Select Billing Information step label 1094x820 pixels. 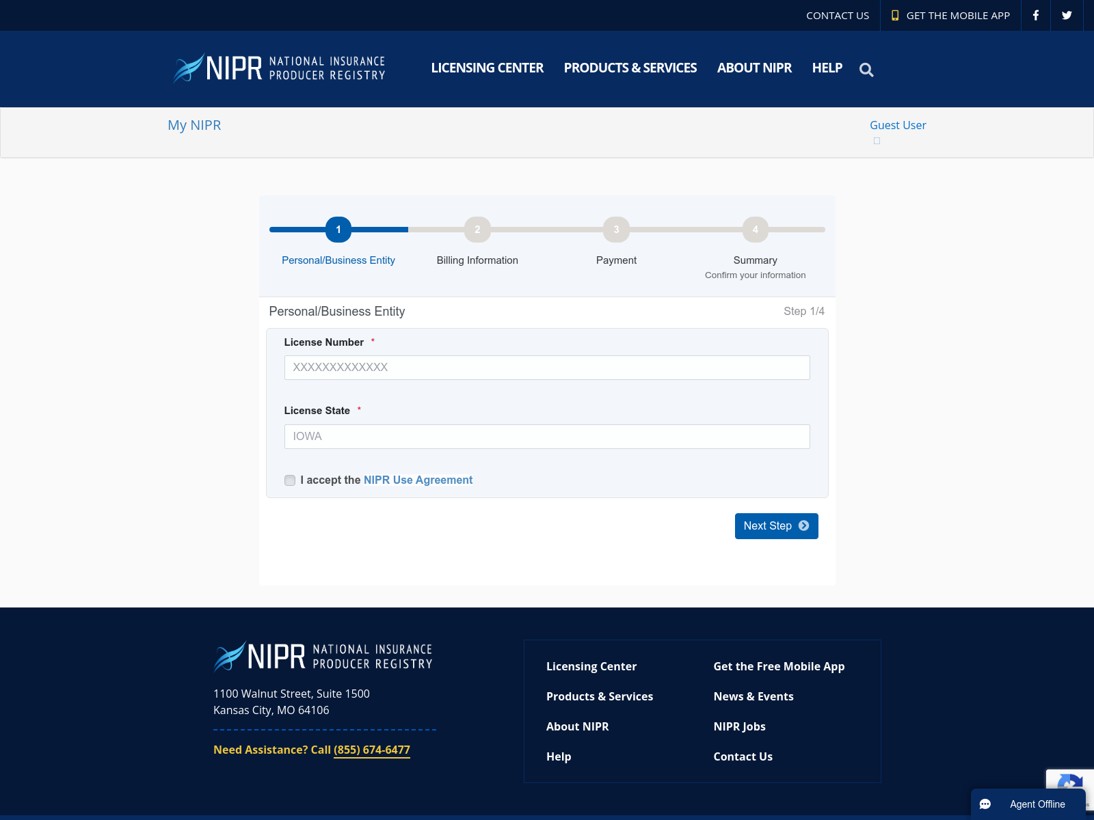[x=477, y=260]
